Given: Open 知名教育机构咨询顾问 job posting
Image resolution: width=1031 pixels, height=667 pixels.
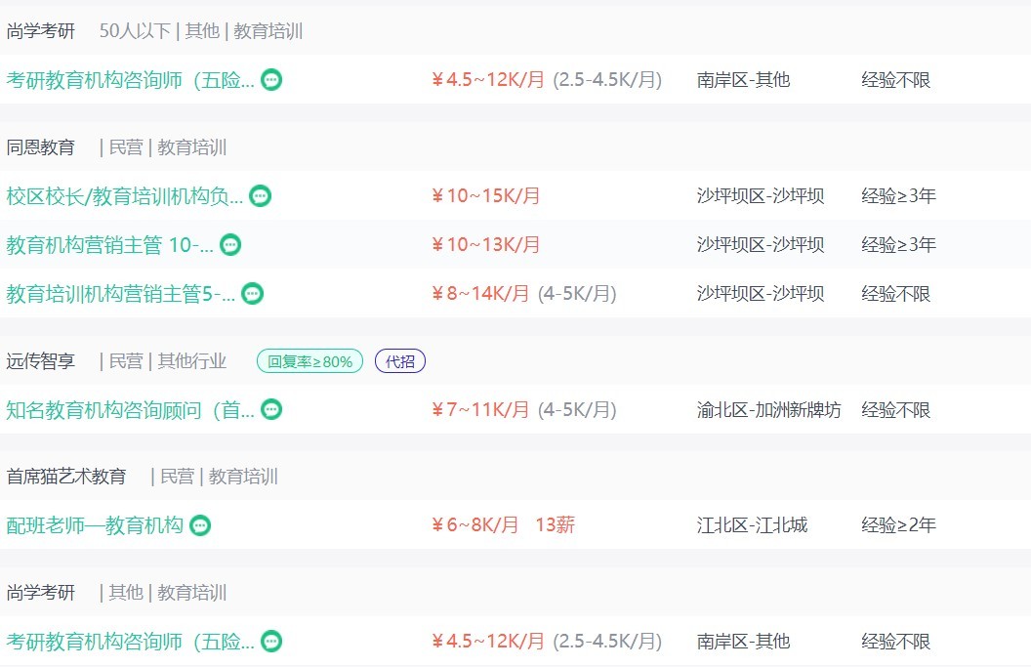Looking at the screenshot, I should point(130,410).
